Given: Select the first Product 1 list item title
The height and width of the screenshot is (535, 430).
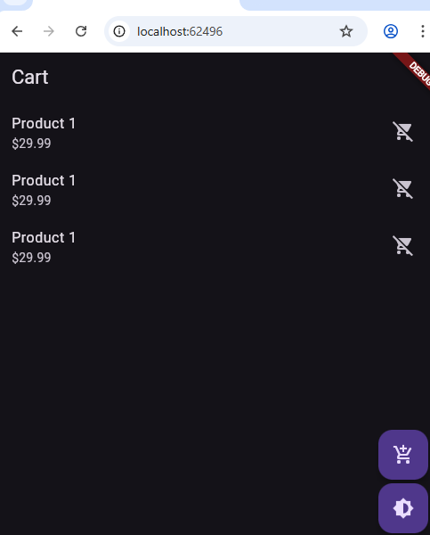Looking at the screenshot, I should 44,124.
